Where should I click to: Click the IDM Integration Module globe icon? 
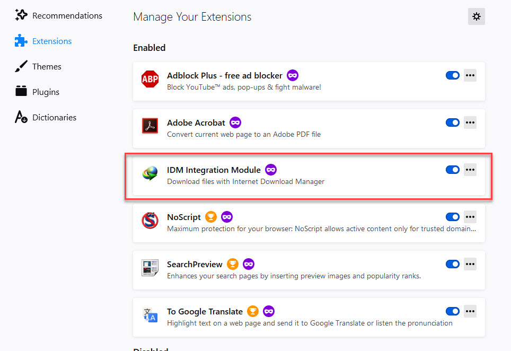(150, 173)
